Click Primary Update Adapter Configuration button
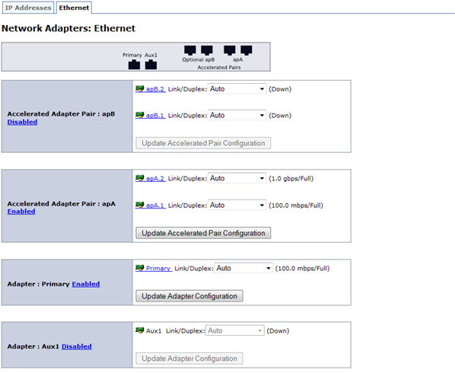Screen dimensions: 455x373 [x=189, y=296]
